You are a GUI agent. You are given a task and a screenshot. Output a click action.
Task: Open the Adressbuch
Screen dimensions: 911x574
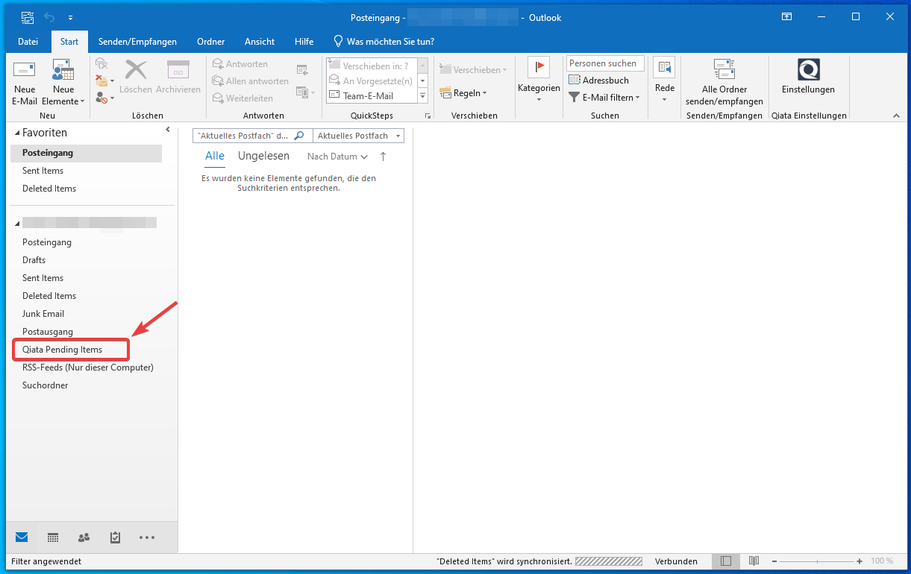[x=599, y=81]
